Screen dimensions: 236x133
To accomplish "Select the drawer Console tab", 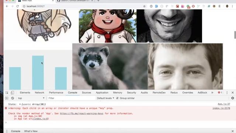I will (x=15, y=131).
